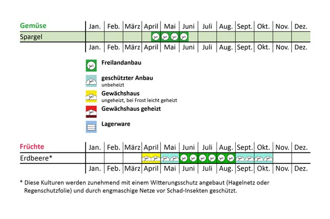Click the Spargel row label
The height and width of the screenshot is (219, 330).
[31, 37]
